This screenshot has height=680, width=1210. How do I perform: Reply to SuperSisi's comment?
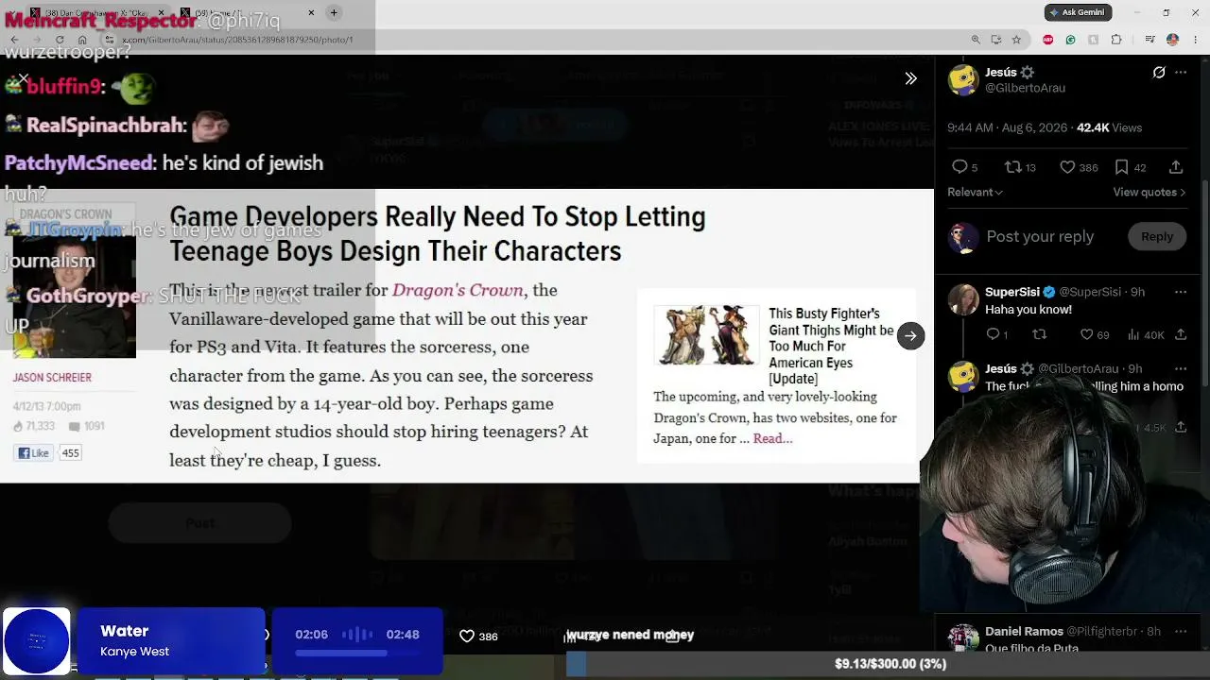pos(997,334)
